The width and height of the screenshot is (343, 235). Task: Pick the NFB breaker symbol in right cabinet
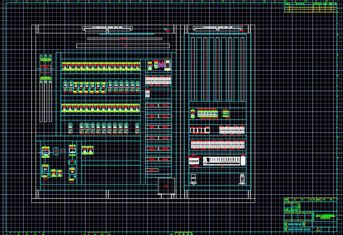tap(193, 178)
